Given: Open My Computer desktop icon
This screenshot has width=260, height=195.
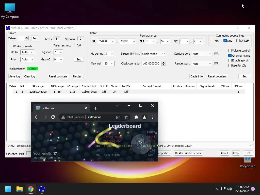Looking at the screenshot, I should 10,11.
